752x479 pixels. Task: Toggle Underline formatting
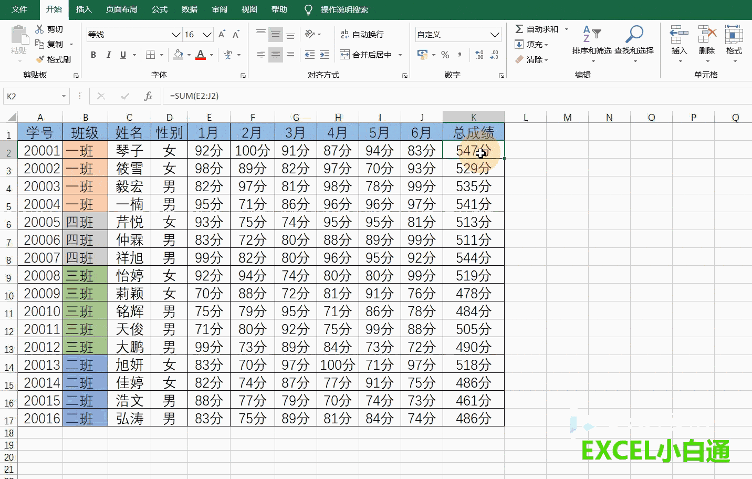click(123, 55)
